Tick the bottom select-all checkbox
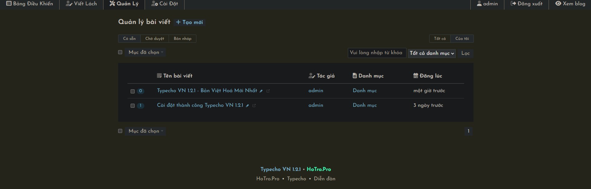Viewport: 591px width, 189px height. pos(120,131)
